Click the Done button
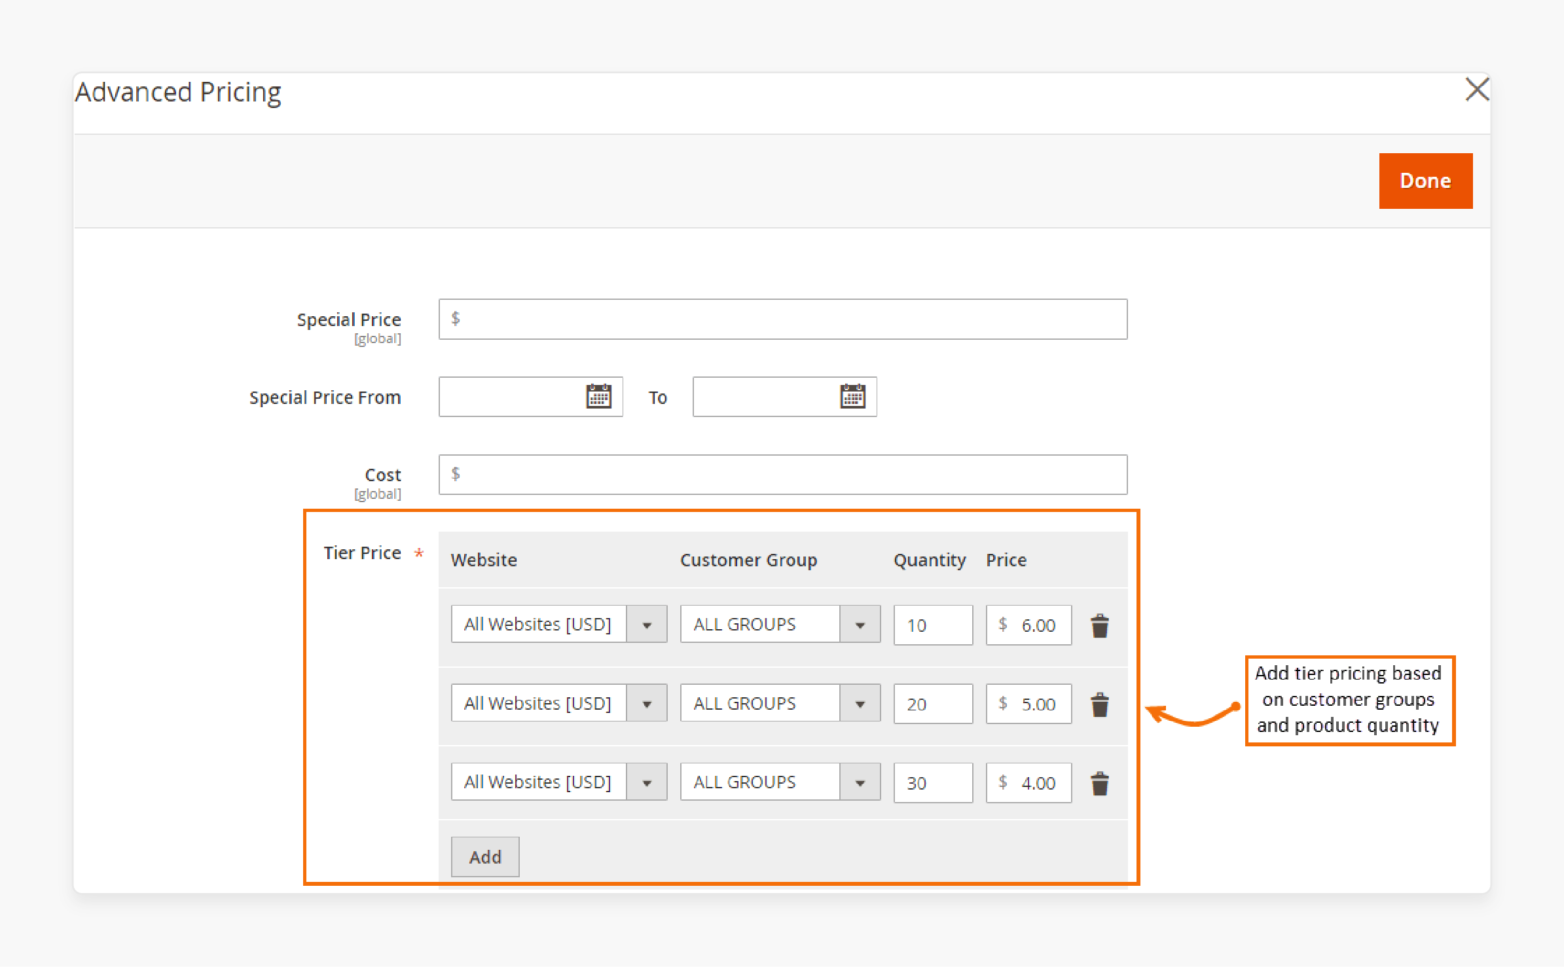The image size is (1564, 967). (x=1426, y=181)
